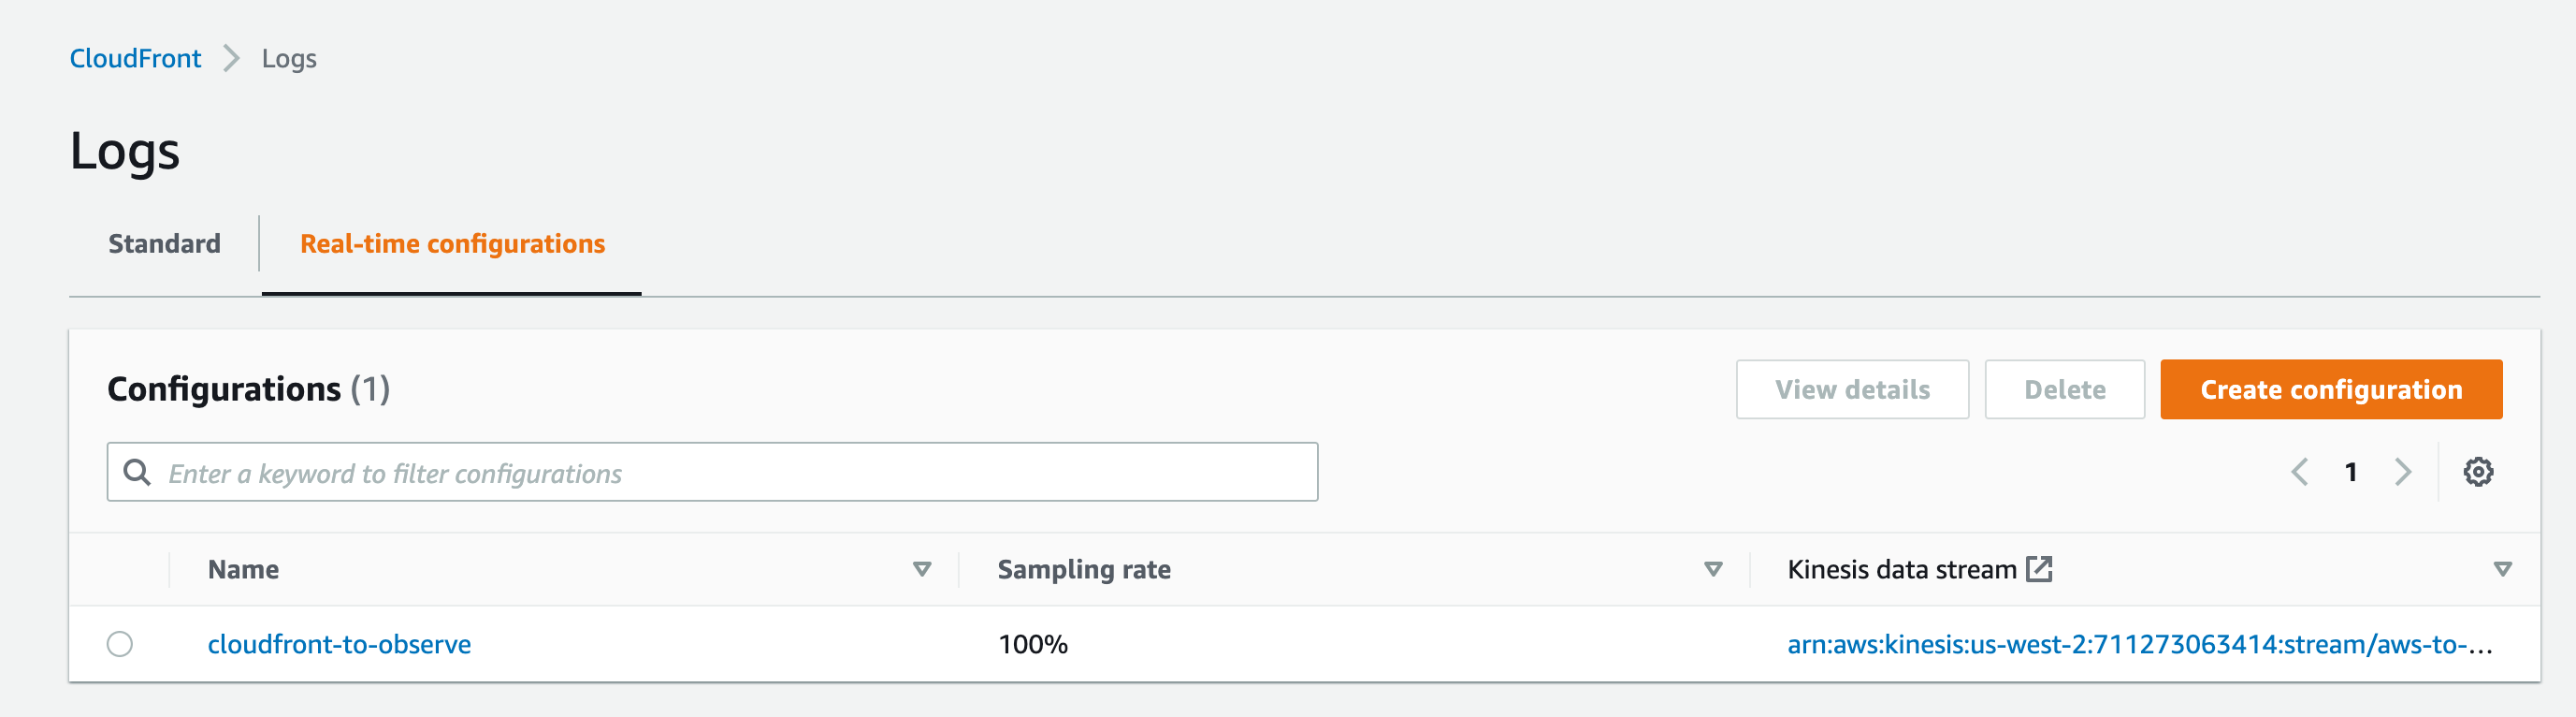This screenshot has height=717, width=2576.
Task: Open the Kinesis stream ARN link
Action: coord(2139,644)
